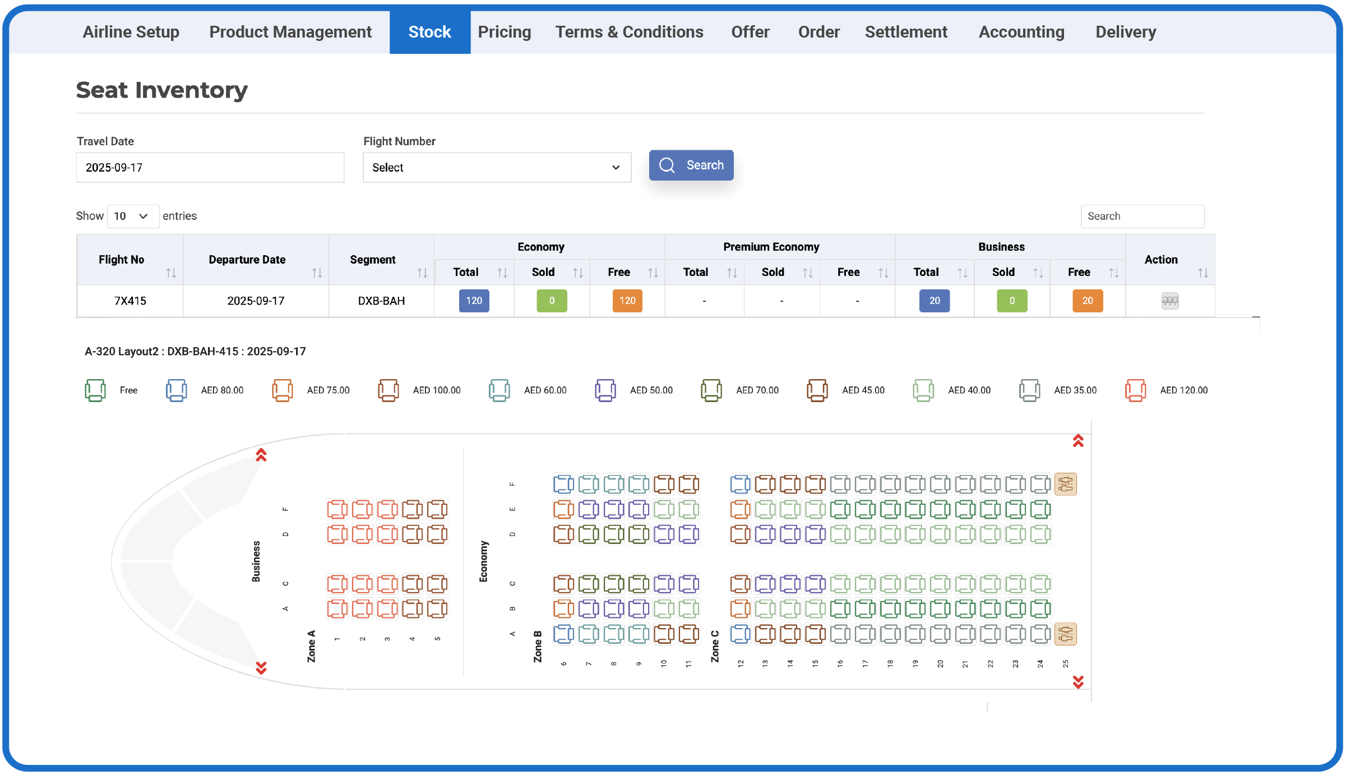
Task: Click the Free seat legend icon
Action: click(x=95, y=390)
